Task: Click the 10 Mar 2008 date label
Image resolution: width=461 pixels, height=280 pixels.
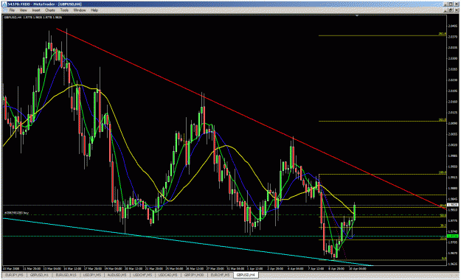Action: coord(11,268)
